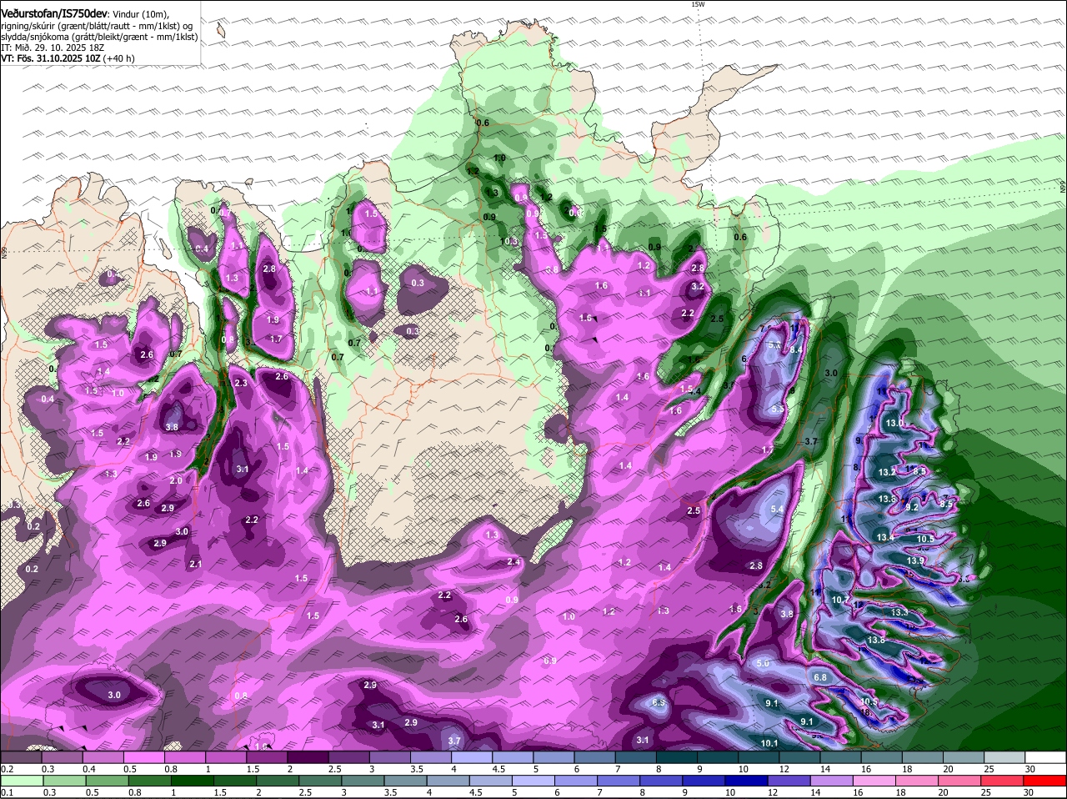1067x799 pixels.
Task: Click the Veðurstofan/IS750dev title text
Action: [53, 13]
